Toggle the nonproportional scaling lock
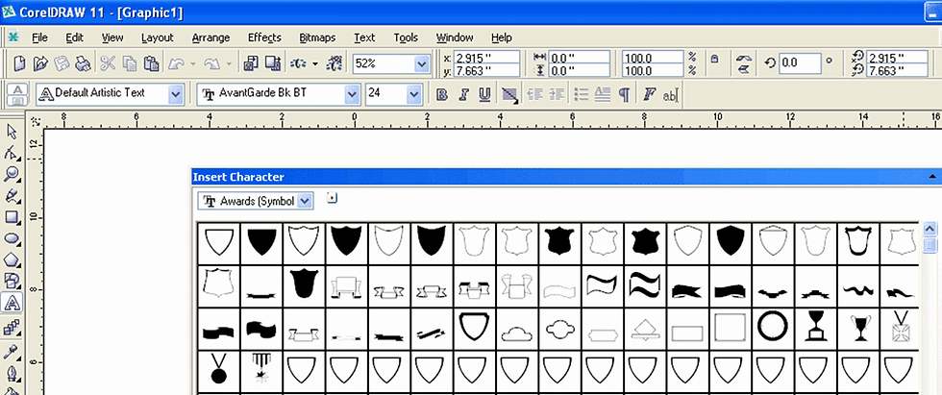Image resolution: width=942 pixels, height=395 pixels. click(714, 60)
